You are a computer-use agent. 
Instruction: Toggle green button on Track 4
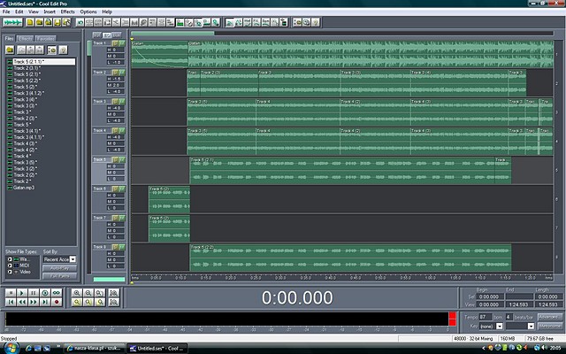[x=122, y=130]
